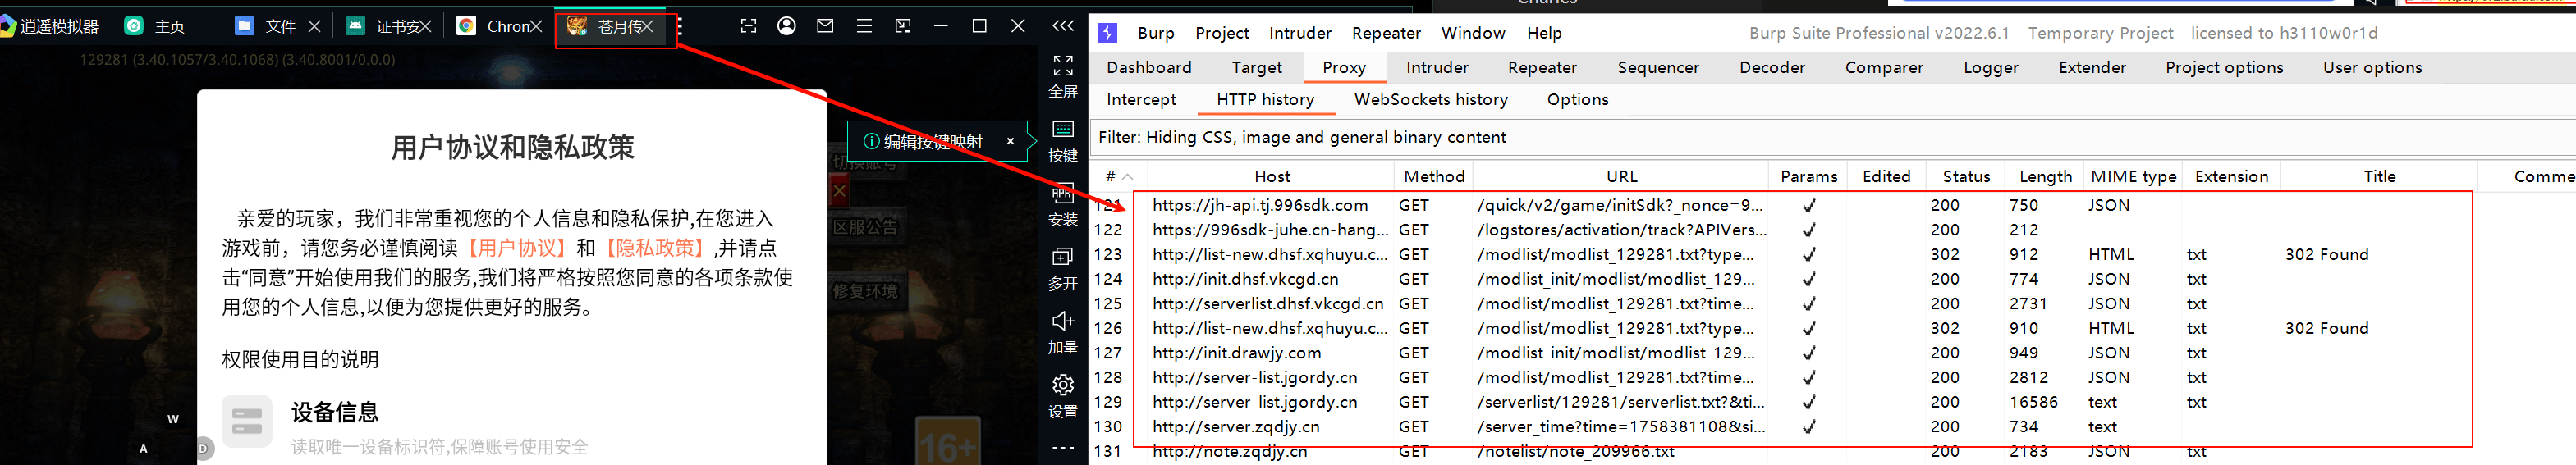
Task: Open the 隐私政策 link in the dialog
Action: (655, 248)
